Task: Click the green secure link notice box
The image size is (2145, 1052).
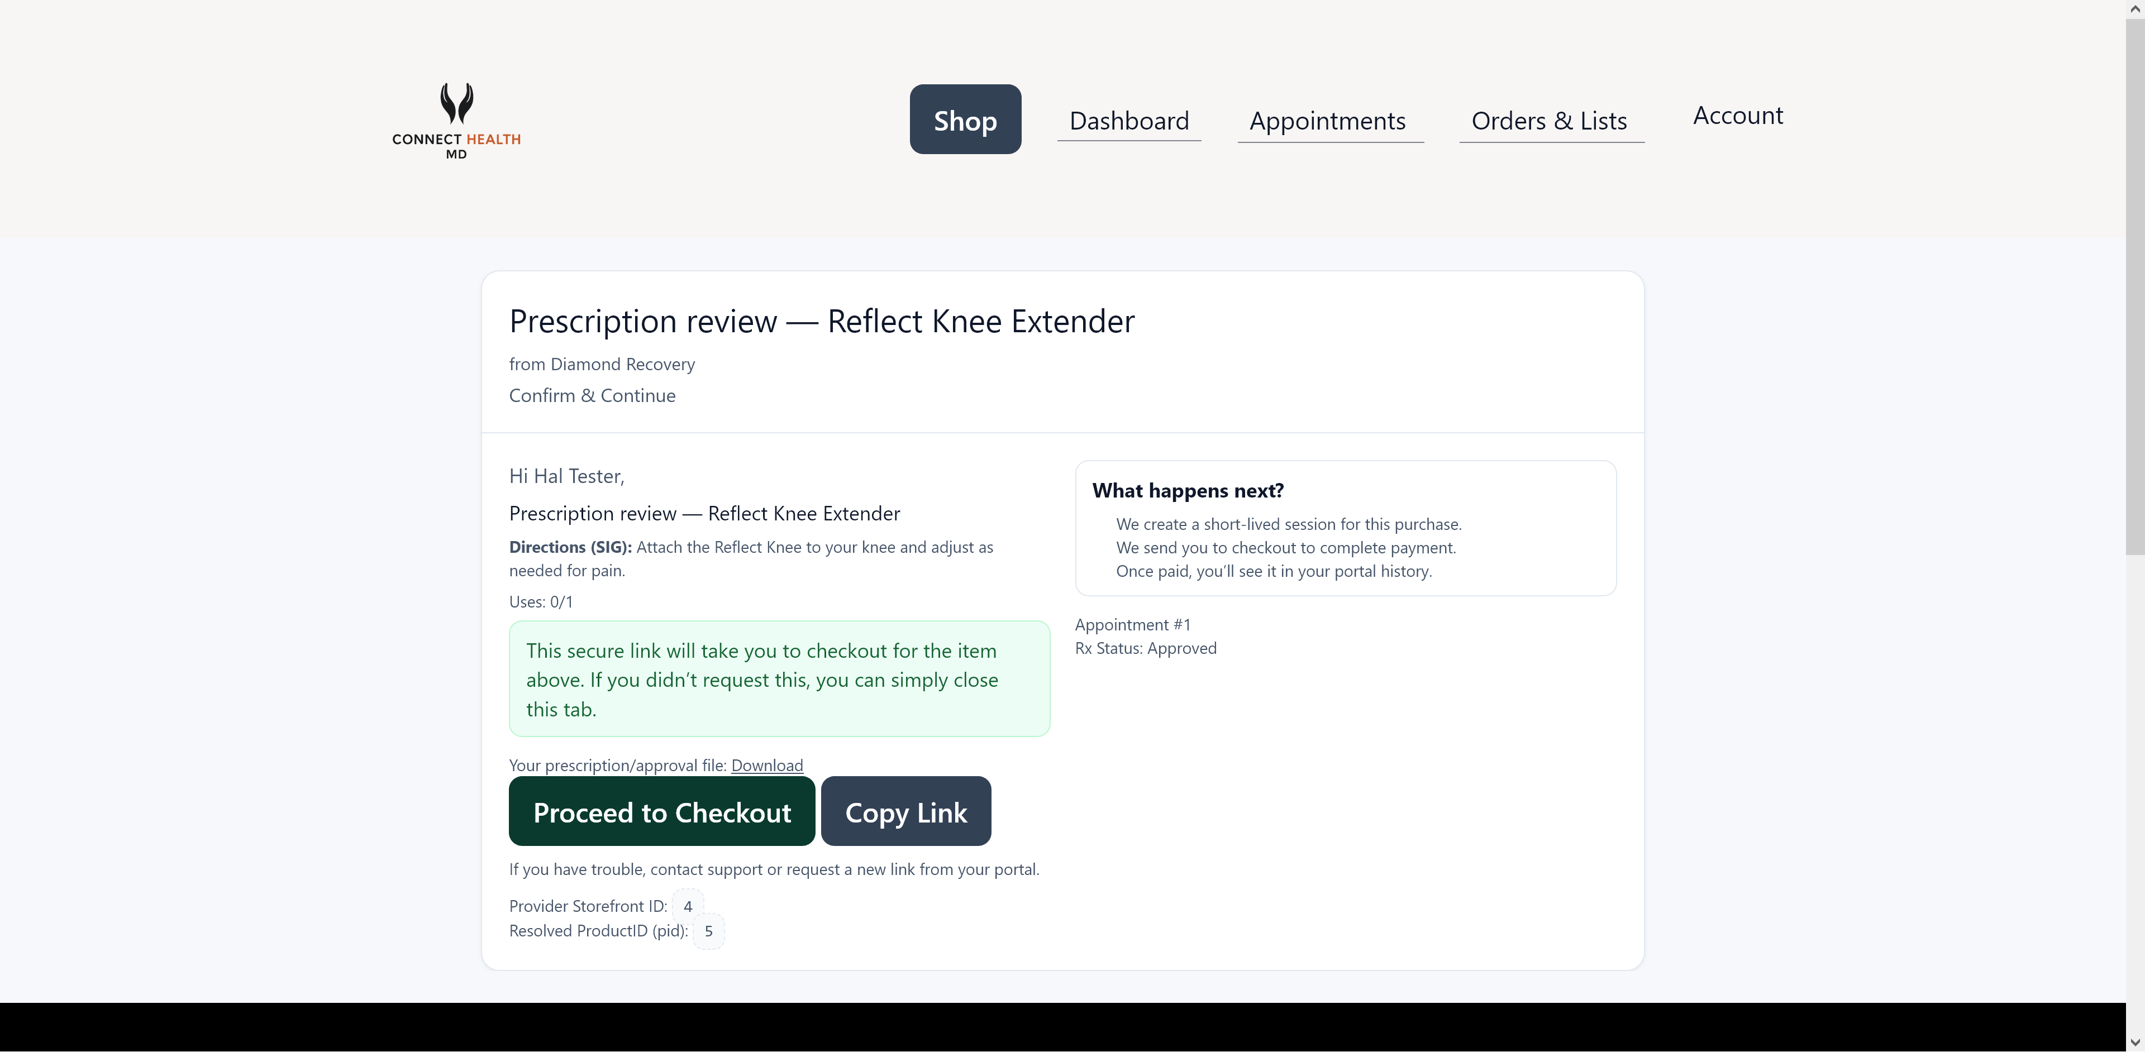Action: click(779, 679)
